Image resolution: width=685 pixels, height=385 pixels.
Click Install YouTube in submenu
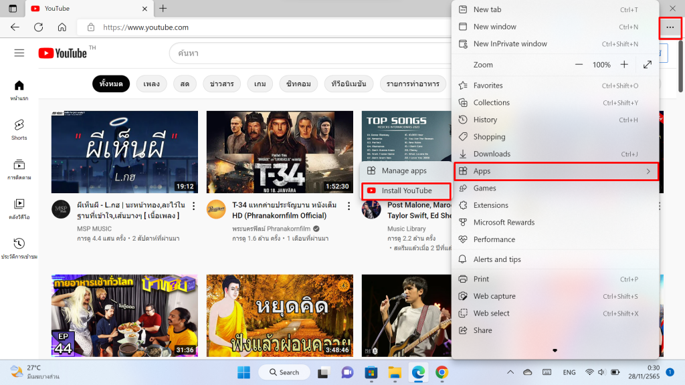(406, 190)
